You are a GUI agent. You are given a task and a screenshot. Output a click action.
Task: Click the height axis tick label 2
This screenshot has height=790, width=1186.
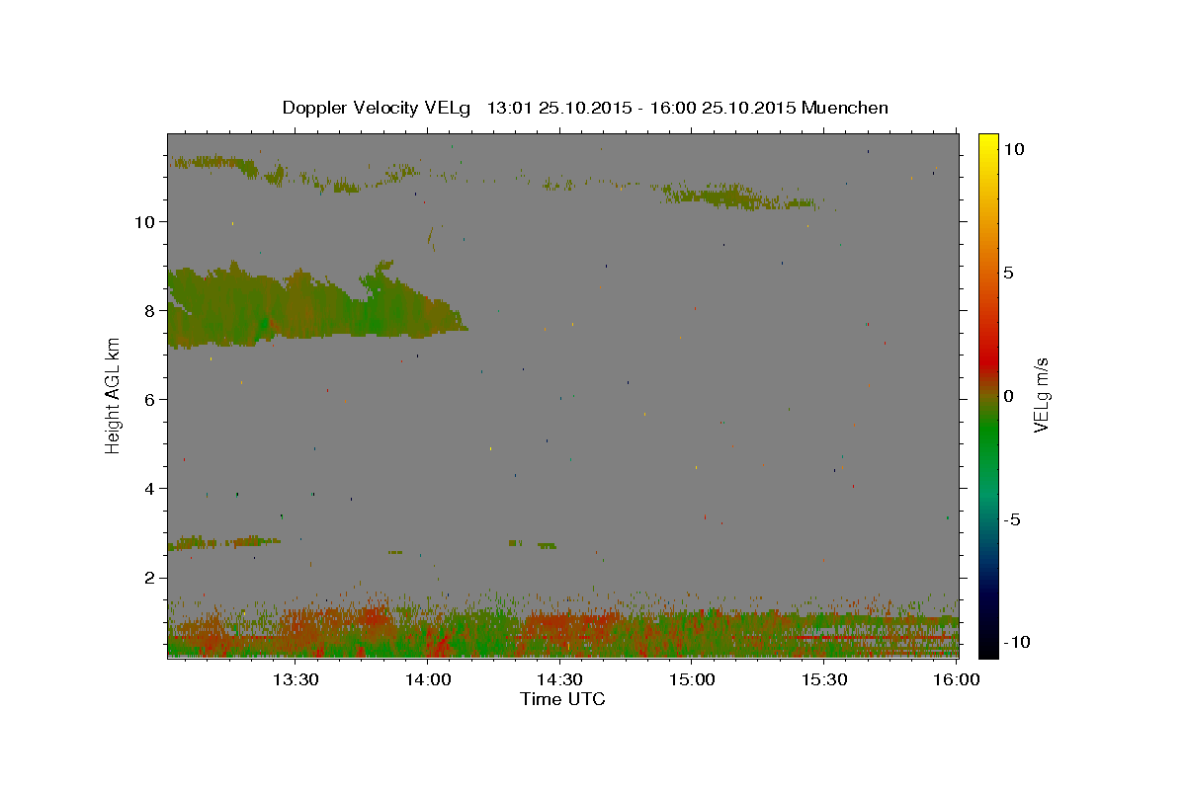coord(150,577)
